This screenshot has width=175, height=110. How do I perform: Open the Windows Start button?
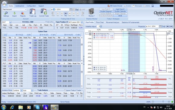[x=4, y=107]
